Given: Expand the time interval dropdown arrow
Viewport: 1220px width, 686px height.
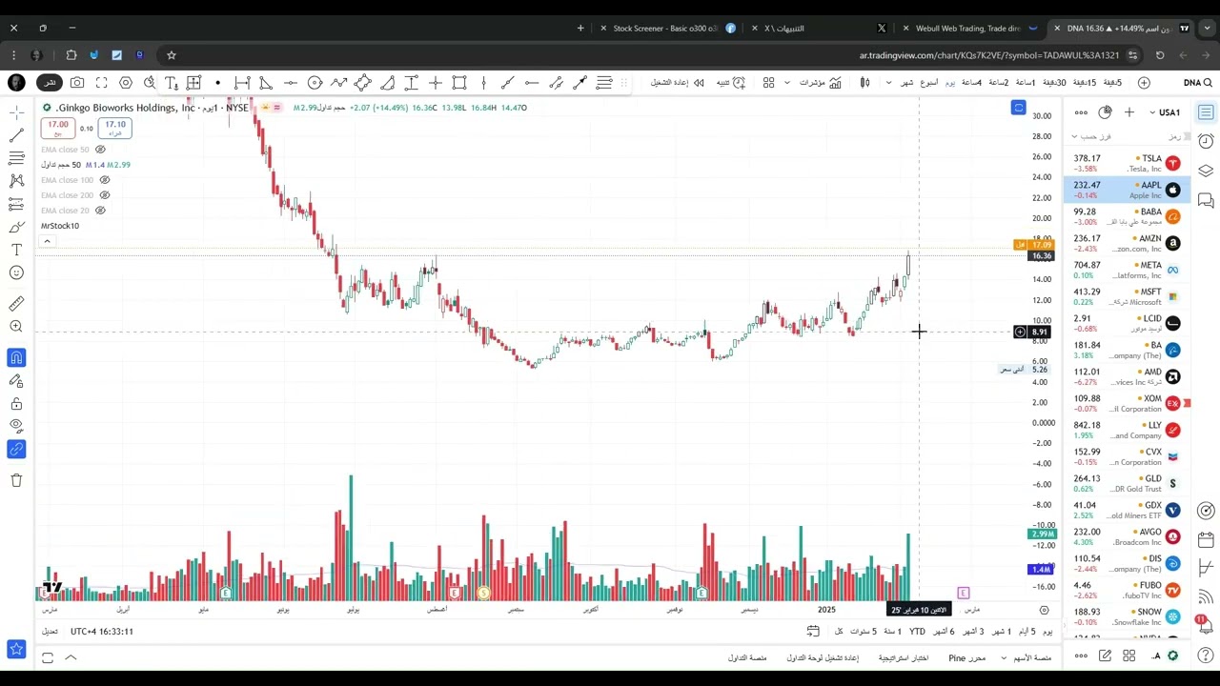Looking at the screenshot, I should coord(888,83).
